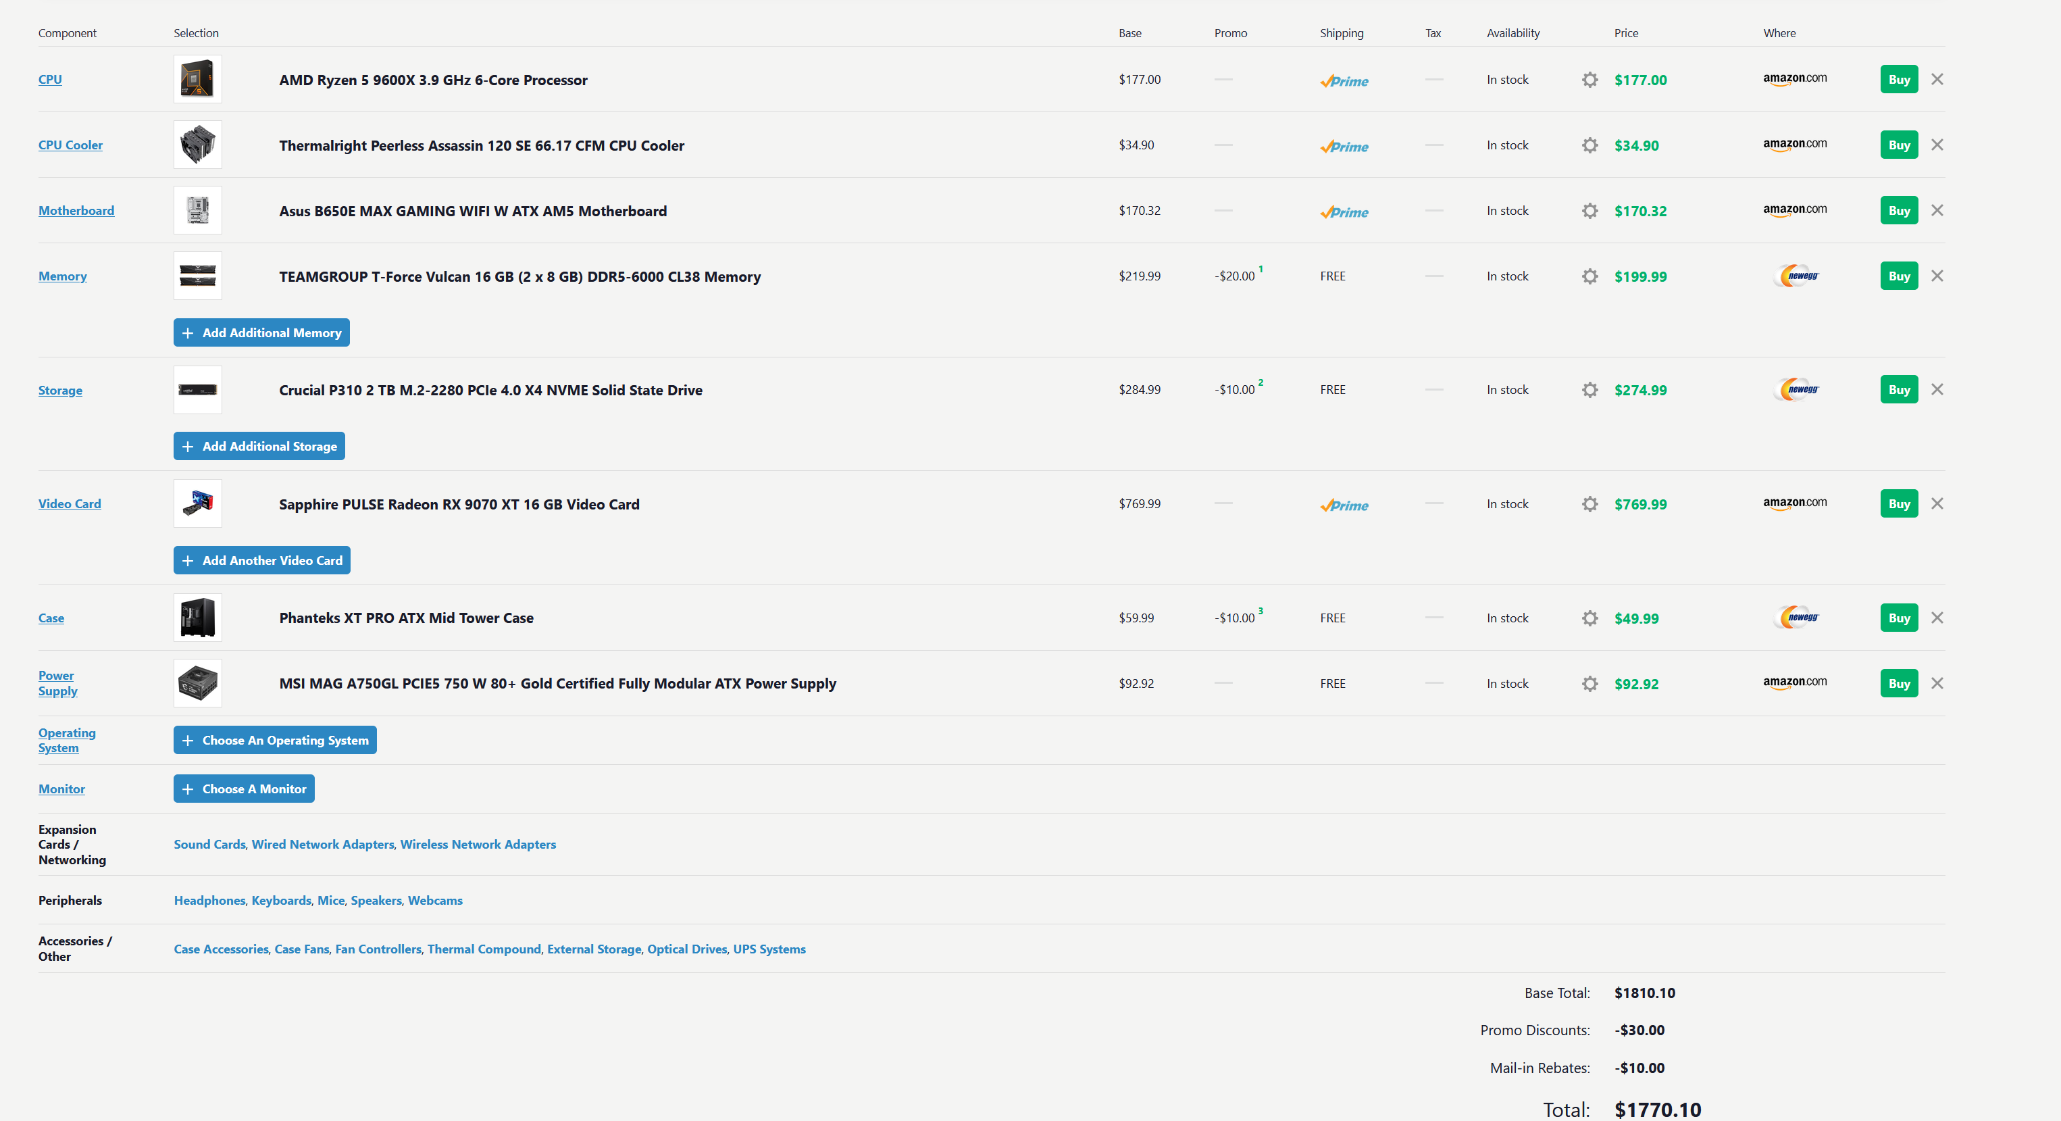Open gear settings for Storage row
Screen dimensions: 2061x1121
[x=1589, y=390]
